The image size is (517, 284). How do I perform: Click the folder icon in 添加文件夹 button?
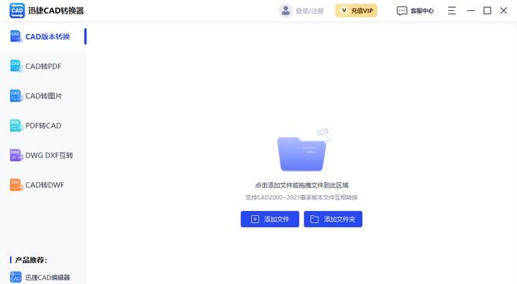[315, 219]
